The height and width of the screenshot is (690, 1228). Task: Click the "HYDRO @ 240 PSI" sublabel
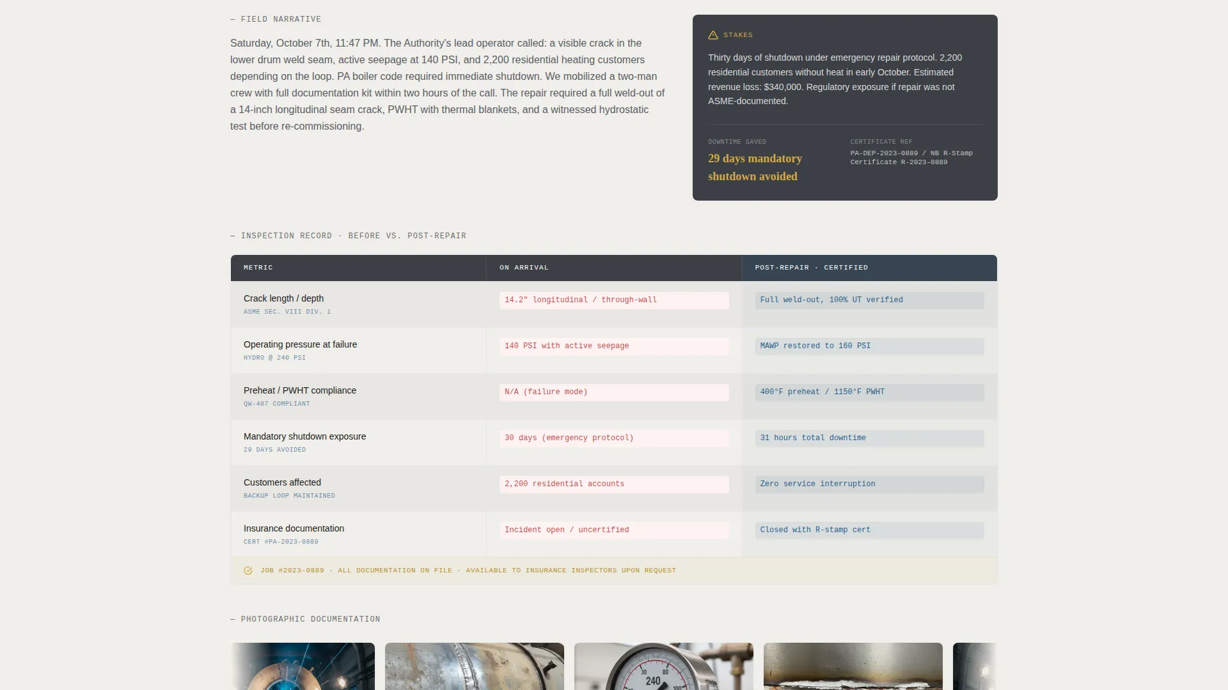pyautogui.click(x=274, y=358)
